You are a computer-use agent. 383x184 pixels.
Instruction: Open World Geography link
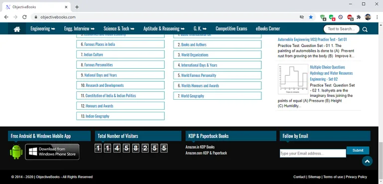pos(192,96)
